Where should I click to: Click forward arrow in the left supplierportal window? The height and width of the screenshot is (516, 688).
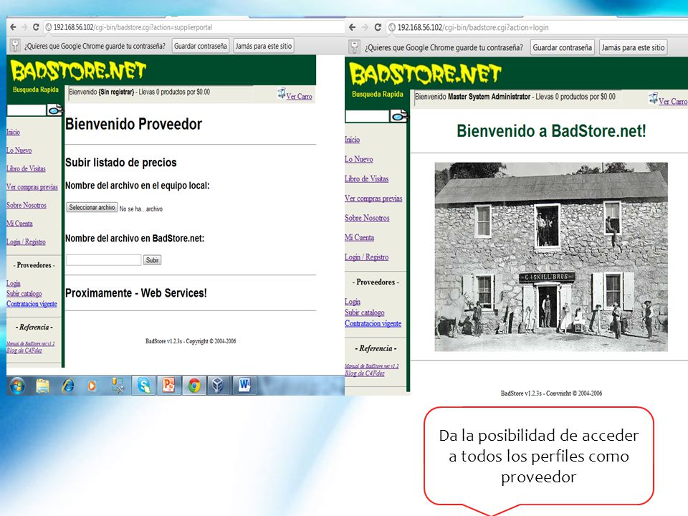point(24,27)
